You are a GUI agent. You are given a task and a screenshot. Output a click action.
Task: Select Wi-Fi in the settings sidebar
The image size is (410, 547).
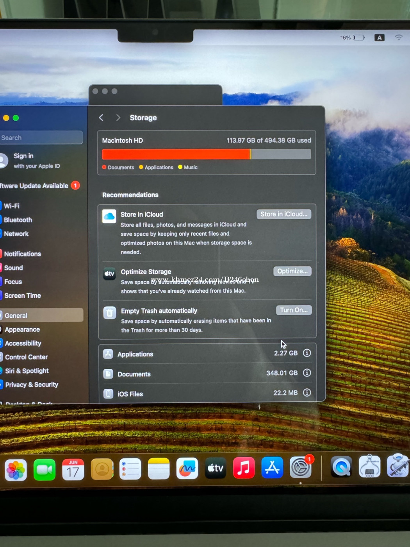coord(12,206)
